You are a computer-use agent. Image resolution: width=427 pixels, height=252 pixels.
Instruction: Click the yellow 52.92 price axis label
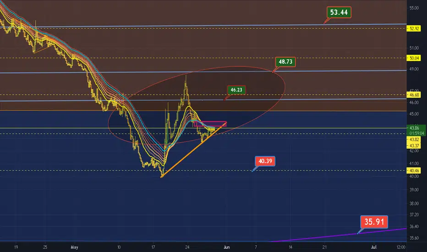click(414, 28)
